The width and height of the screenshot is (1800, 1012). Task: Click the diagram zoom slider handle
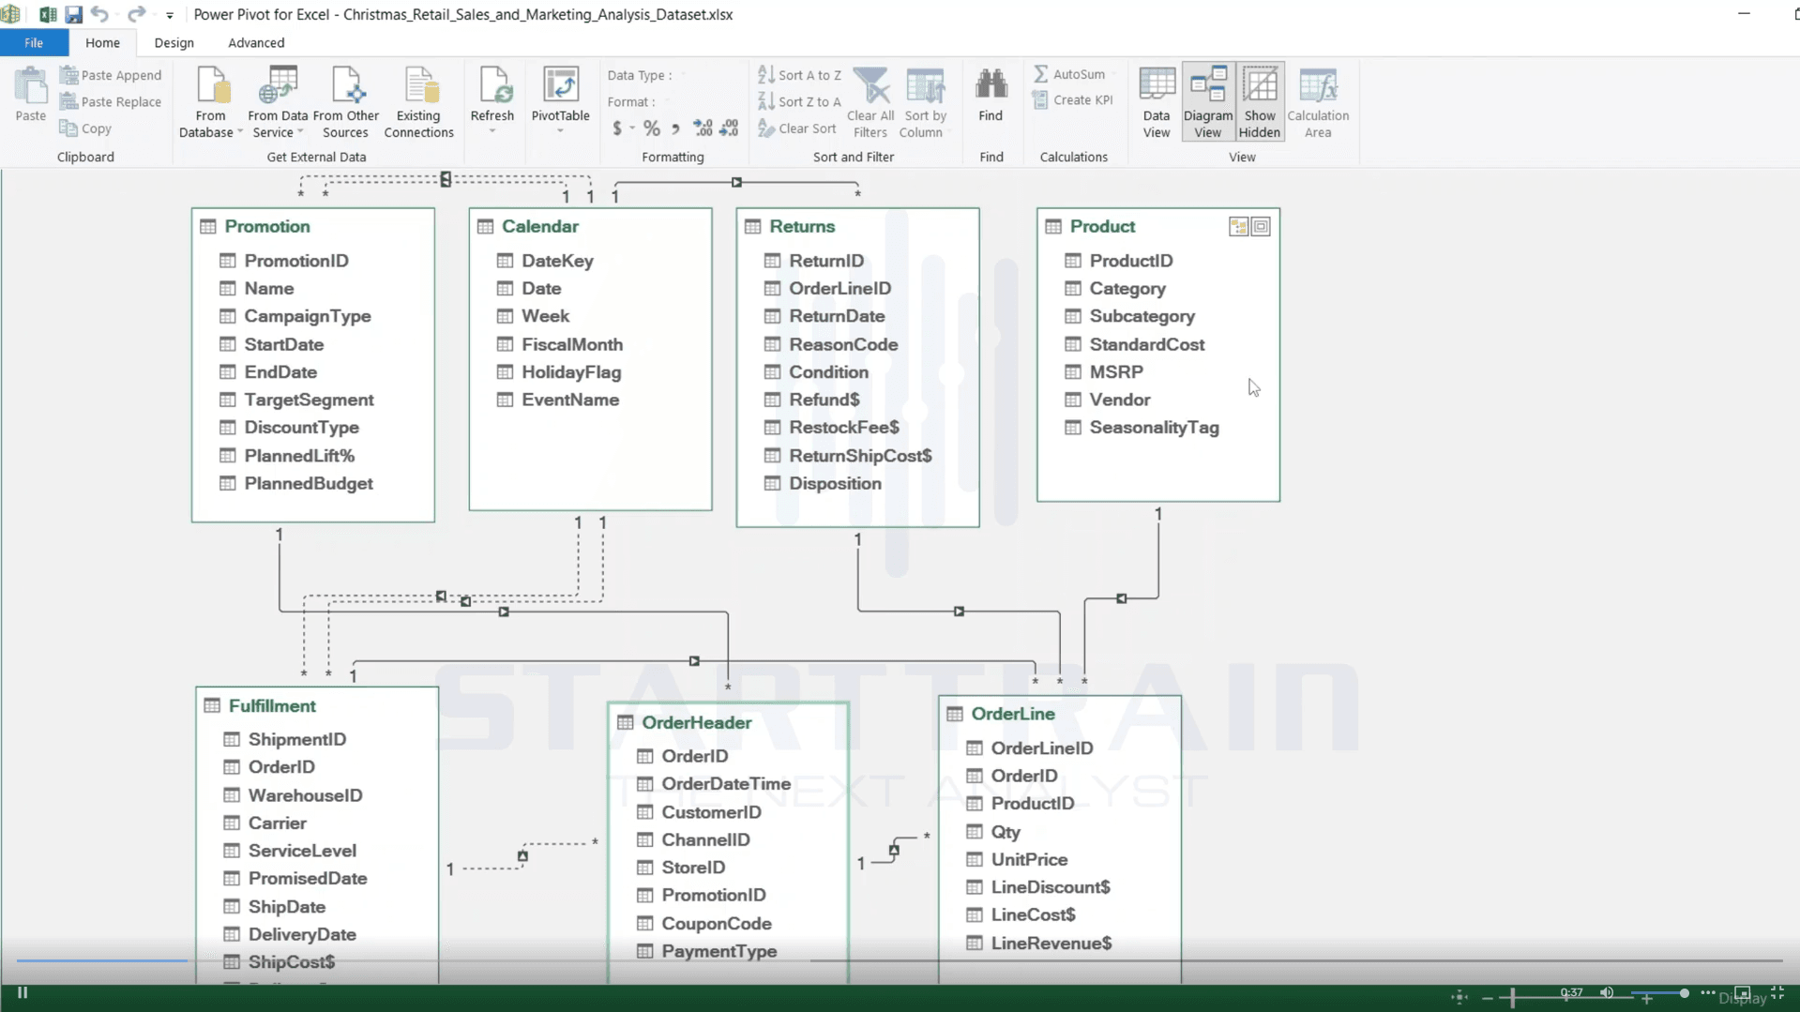pyautogui.click(x=1513, y=998)
